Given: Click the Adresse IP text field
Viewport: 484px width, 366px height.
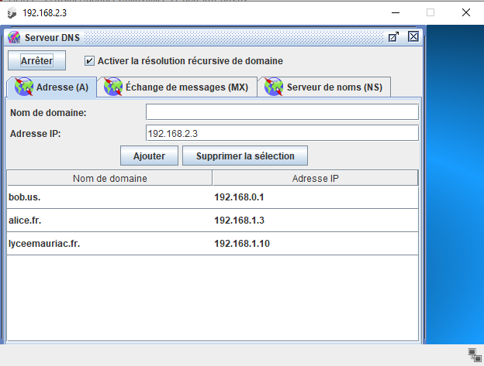Looking at the screenshot, I should point(282,133).
